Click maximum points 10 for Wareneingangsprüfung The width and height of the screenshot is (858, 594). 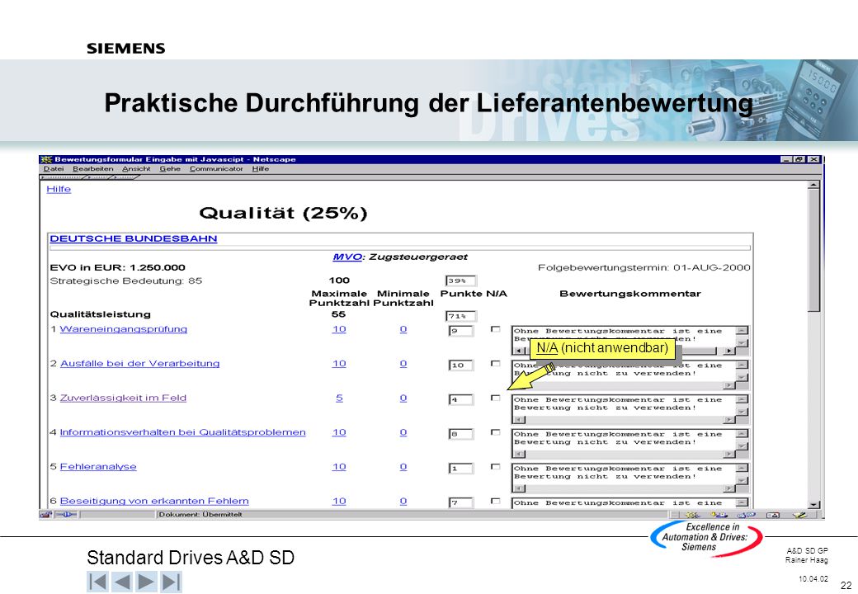click(339, 329)
